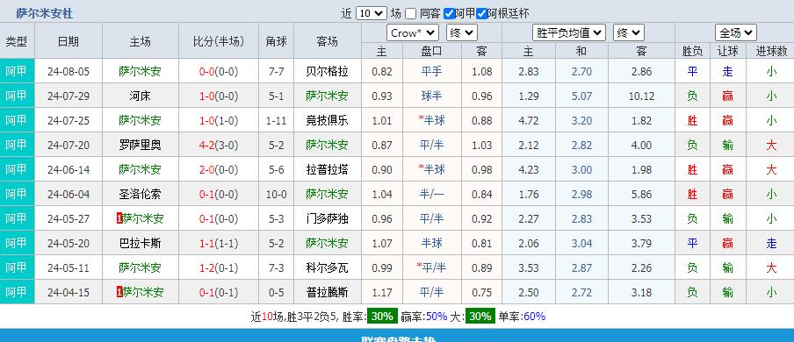Screen dimensions: 794x342
Task: Click the 半/一 handicap on the 圣洛伦索 row
Action: click(431, 194)
